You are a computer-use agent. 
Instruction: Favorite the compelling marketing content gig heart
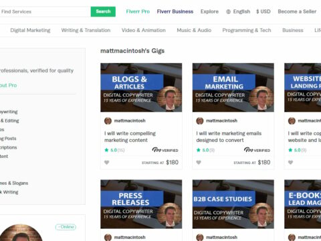coord(106,163)
